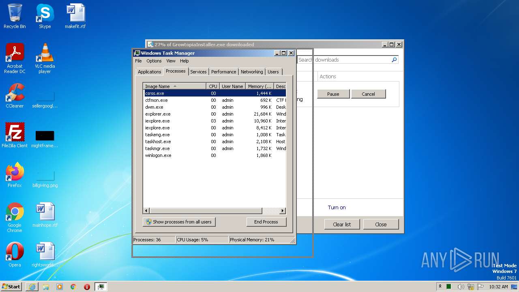Select the ctfmon.exe process row
The image size is (519, 292).
pos(214,100)
